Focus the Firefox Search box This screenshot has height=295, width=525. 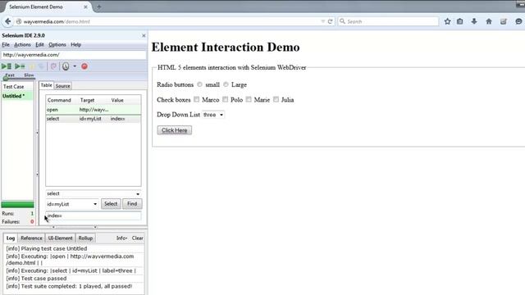pyautogui.click(x=388, y=21)
